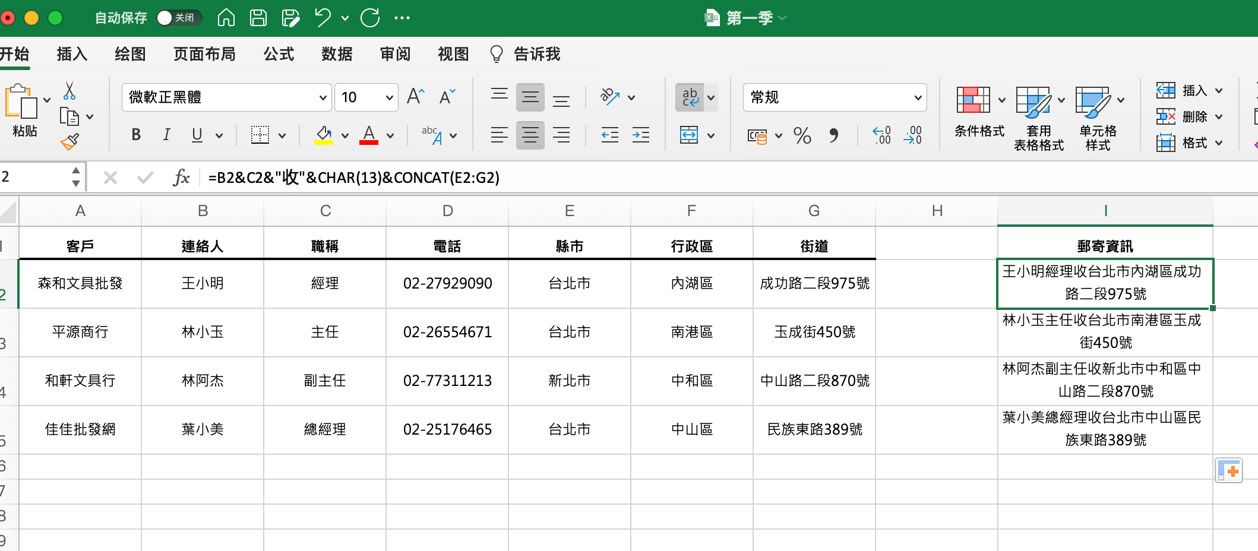Click the Auto Fill Options icon
1258x551 pixels.
point(1228,471)
